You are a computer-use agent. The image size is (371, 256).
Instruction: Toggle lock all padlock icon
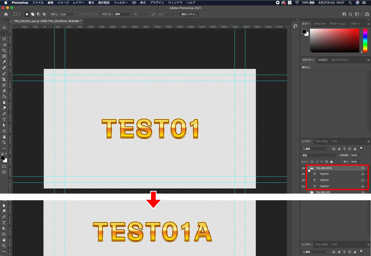click(x=332, y=162)
